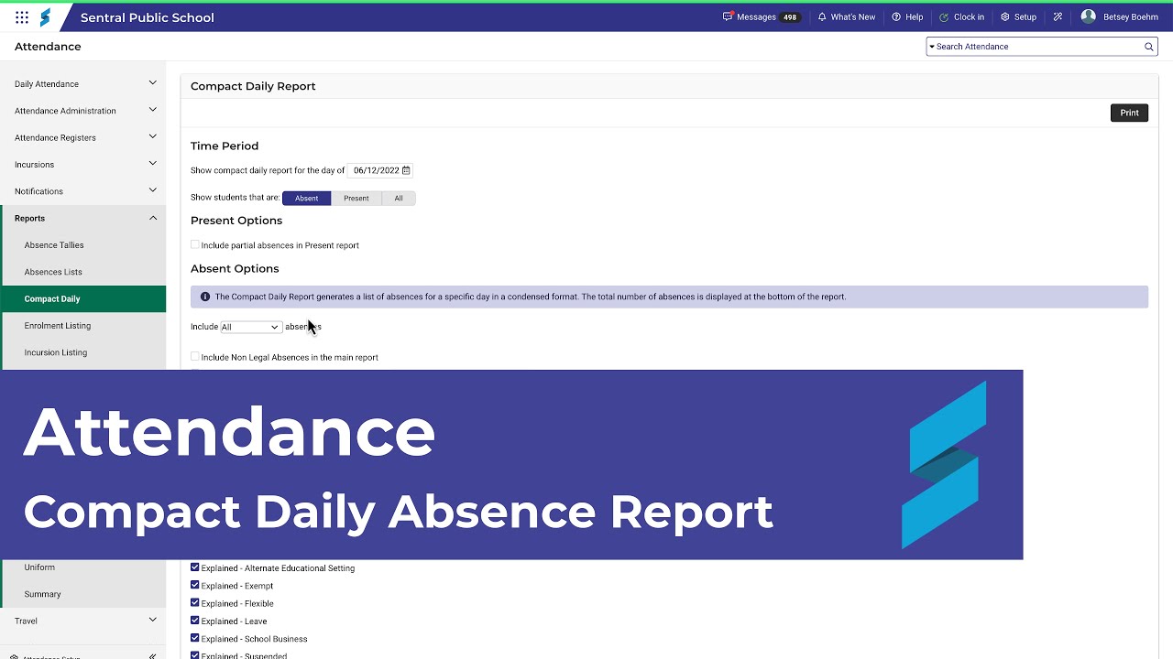Open Setup gear settings
The image size is (1173, 659).
pyautogui.click(x=1018, y=17)
